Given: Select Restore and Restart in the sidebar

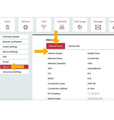Looking at the screenshot, I should pyautogui.click(x=14, y=42).
